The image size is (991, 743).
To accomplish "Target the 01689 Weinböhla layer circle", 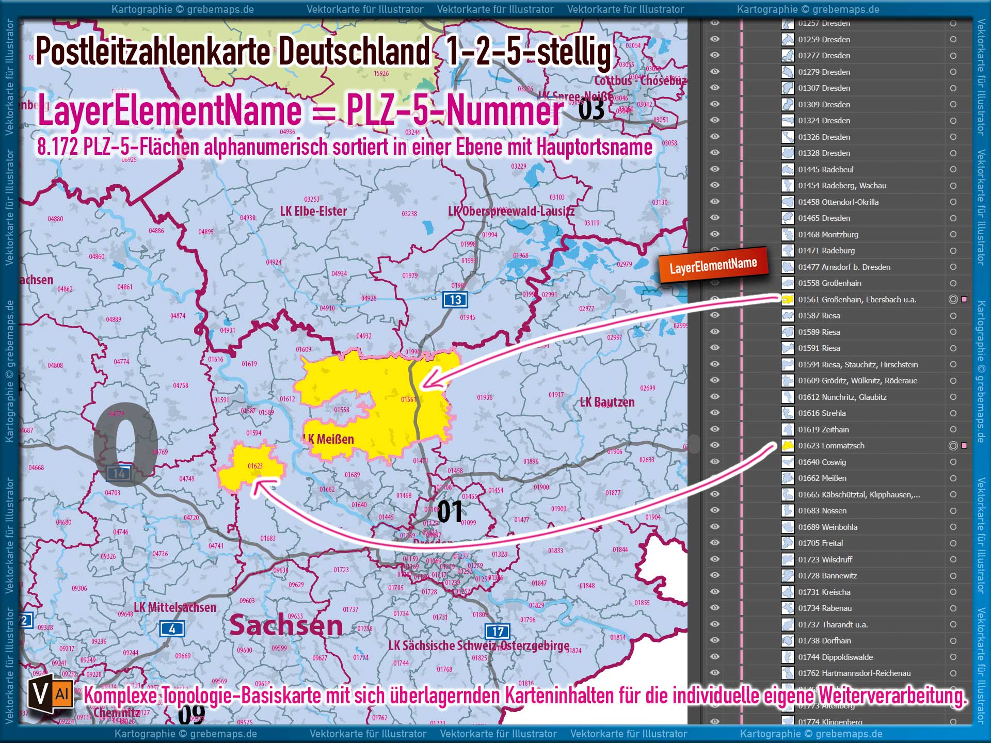I will pyautogui.click(x=953, y=527).
